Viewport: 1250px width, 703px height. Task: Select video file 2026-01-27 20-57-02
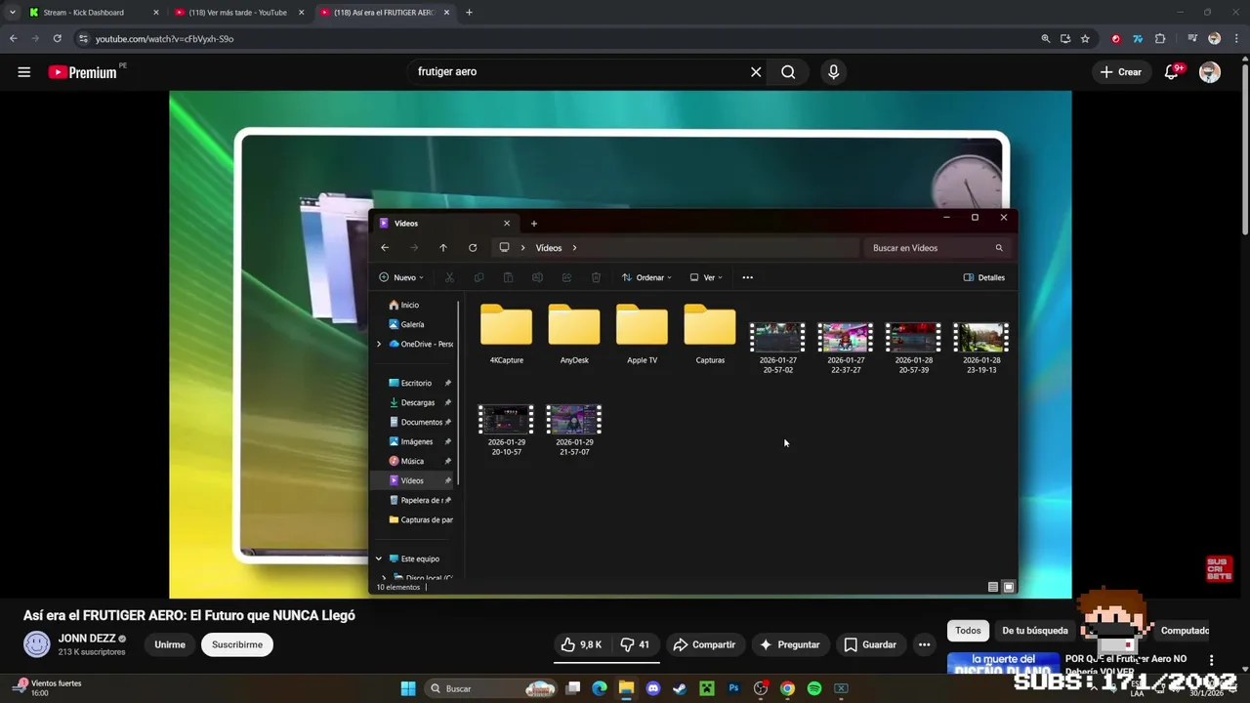click(x=777, y=348)
